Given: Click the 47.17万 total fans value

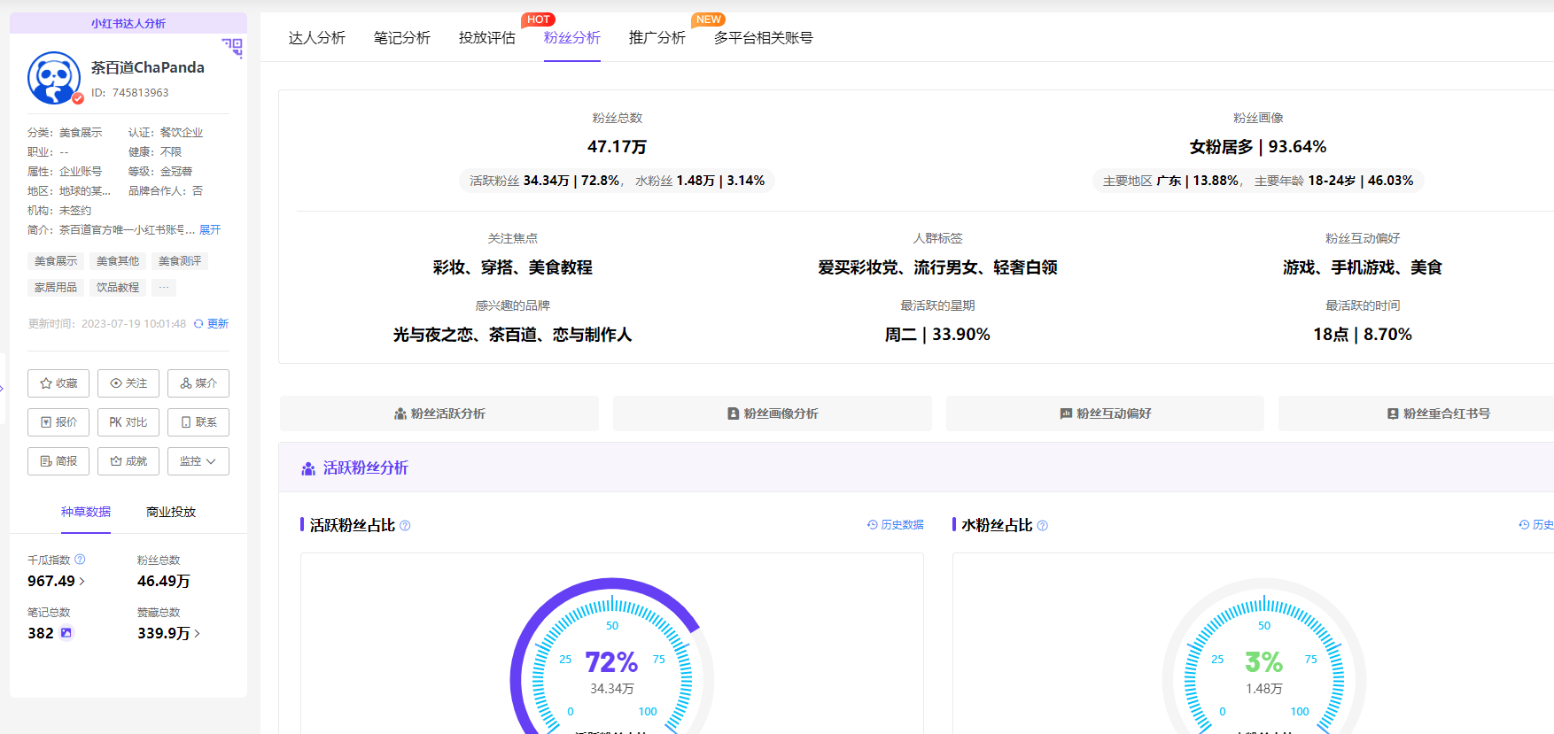Looking at the screenshot, I should pyautogui.click(x=618, y=147).
